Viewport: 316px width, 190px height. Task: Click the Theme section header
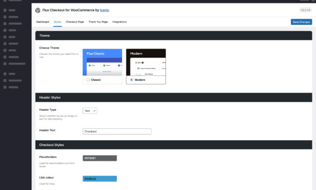pos(174,35)
